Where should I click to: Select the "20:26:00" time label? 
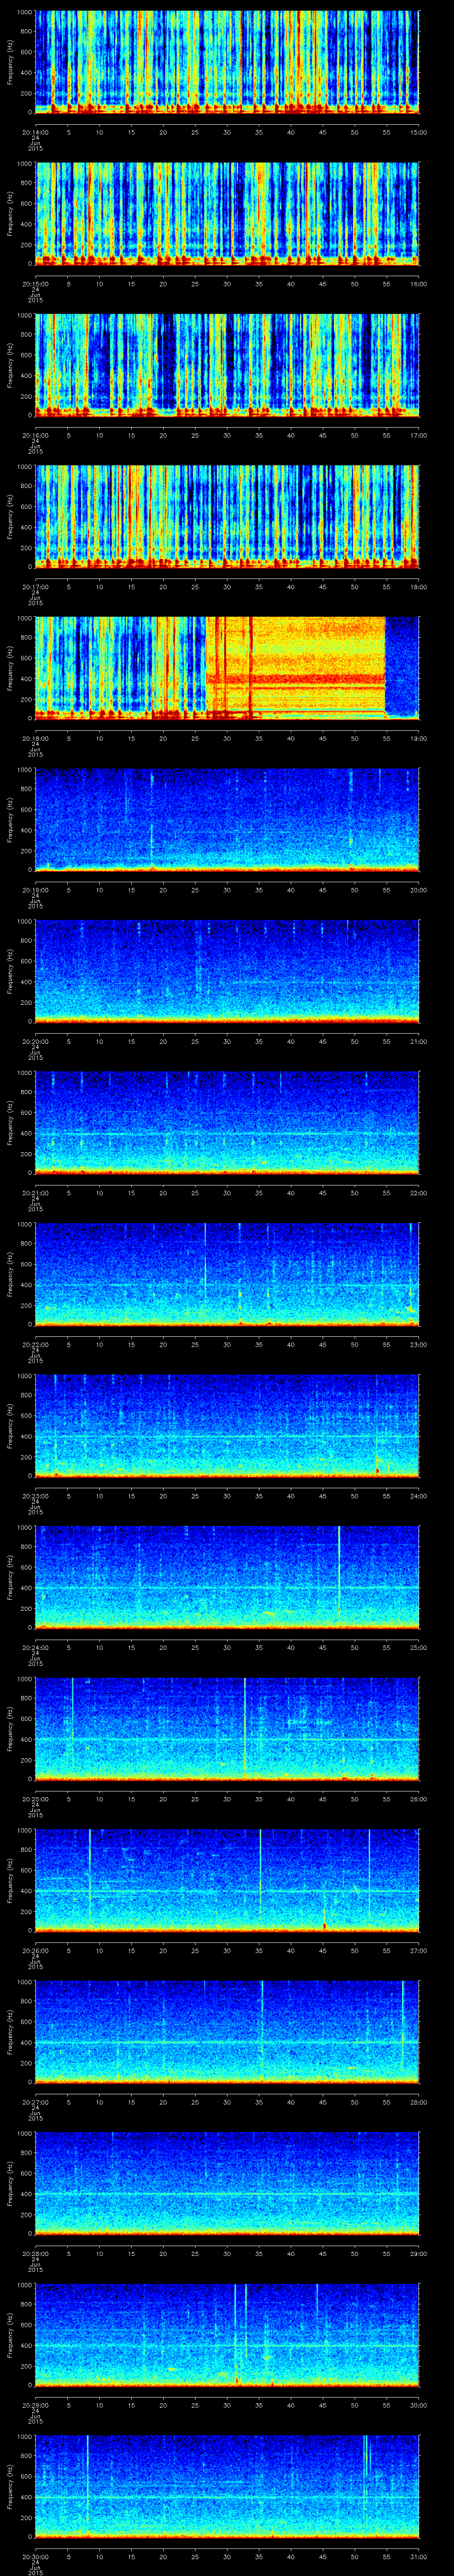(x=35, y=1950)
